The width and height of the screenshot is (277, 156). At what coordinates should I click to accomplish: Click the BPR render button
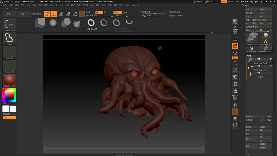point(235,22)
